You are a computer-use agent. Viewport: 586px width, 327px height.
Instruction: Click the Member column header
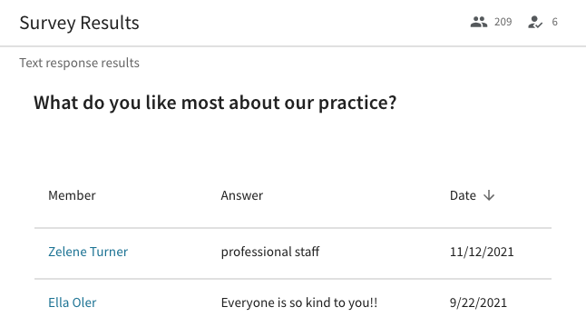click(x=72, y=195)
